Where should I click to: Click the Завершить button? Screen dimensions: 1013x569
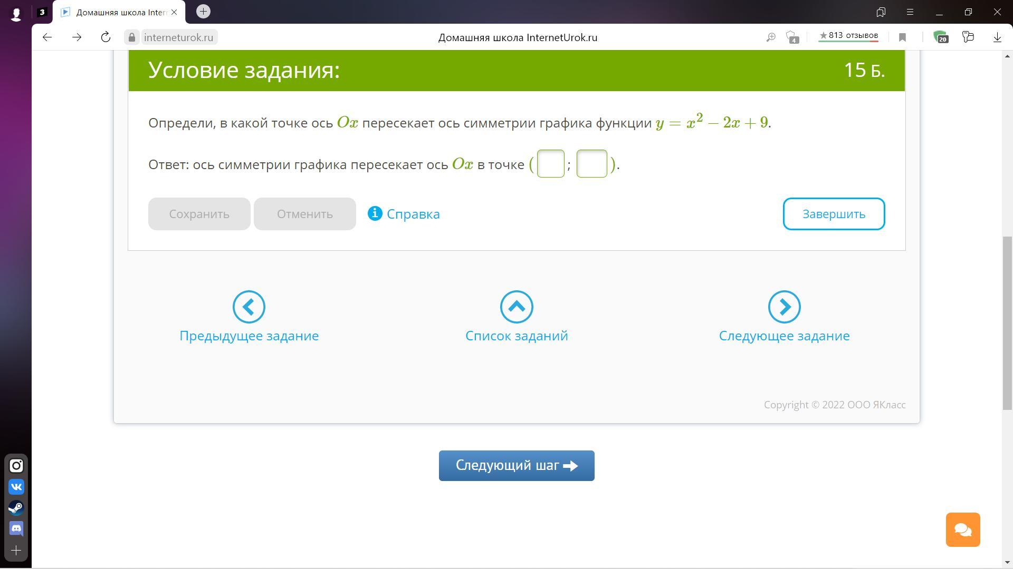834,214
